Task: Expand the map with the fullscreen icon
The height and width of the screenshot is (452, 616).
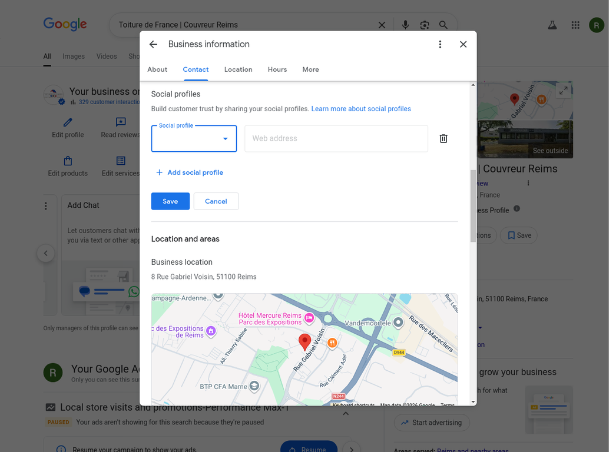Action: 563,90
